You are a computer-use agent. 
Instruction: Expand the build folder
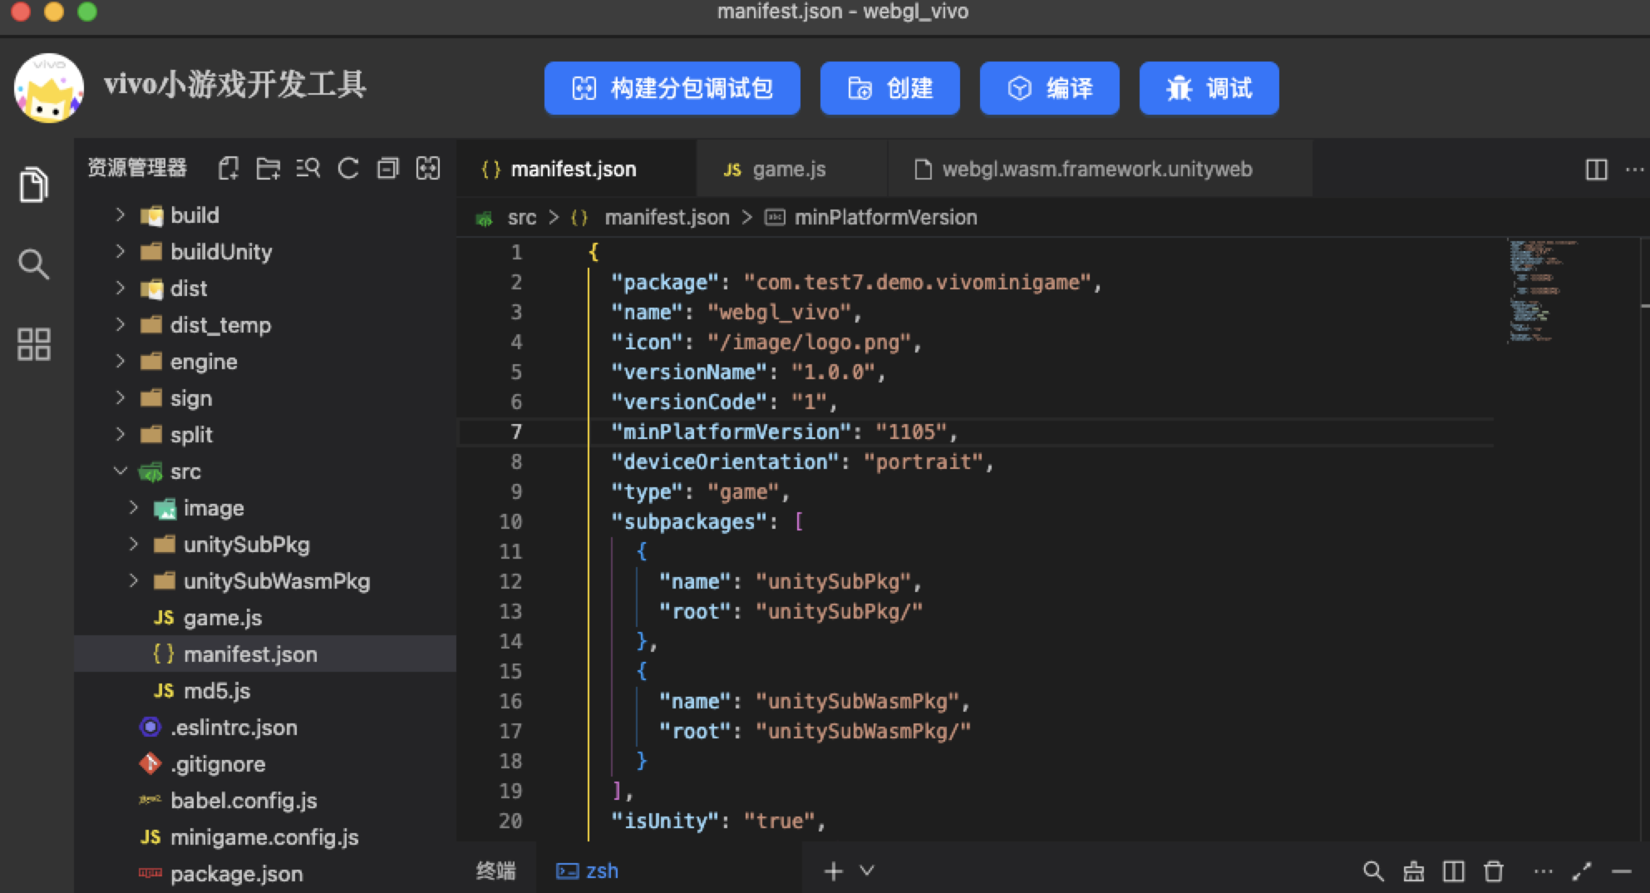coord(265,215)
